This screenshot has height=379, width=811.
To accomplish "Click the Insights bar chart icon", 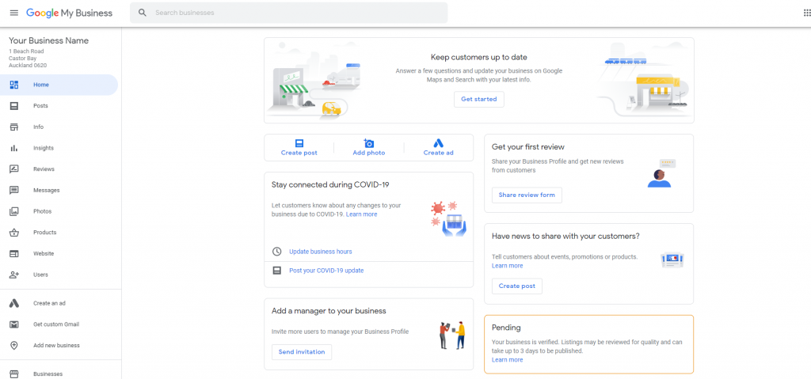I will click(14, 149).
